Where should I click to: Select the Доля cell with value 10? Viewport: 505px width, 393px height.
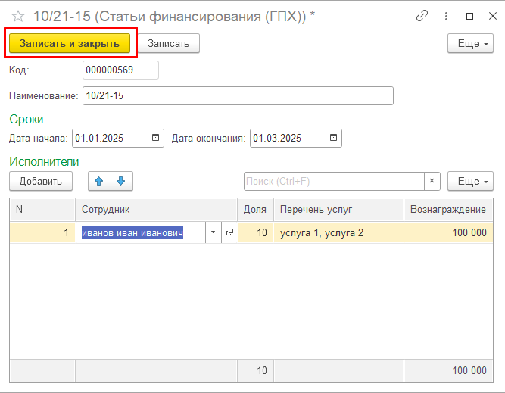(x=255, y=233)
